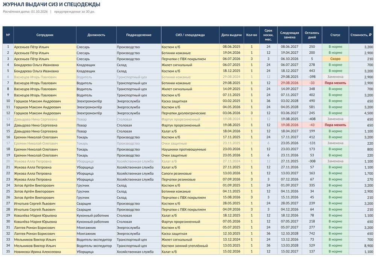Click the 'Дата выдачи' column header

pos(231,35)
